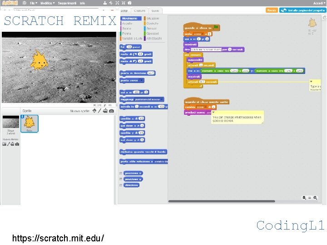The image size is (327, 245).
Task: Toggle the 'direzione' reporter checkbox
Action: coord(121,185)
